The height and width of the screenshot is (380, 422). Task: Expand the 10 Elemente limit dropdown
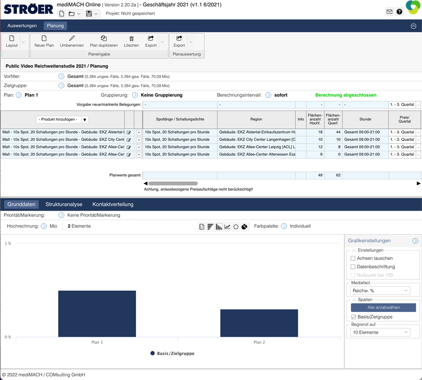380,332
